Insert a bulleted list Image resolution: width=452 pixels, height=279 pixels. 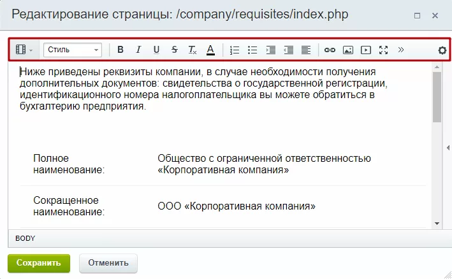click(x=252, y=50)
